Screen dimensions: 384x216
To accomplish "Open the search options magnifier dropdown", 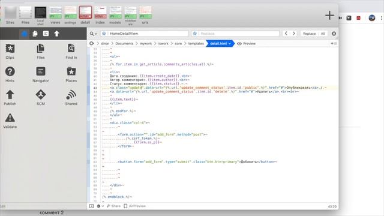I will click(93, 34).
